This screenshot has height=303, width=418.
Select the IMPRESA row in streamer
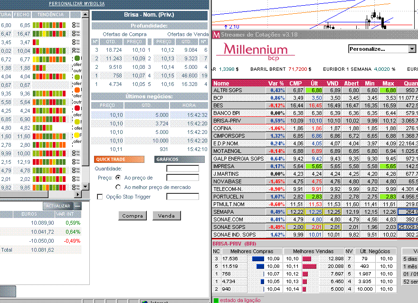point(315,166)
